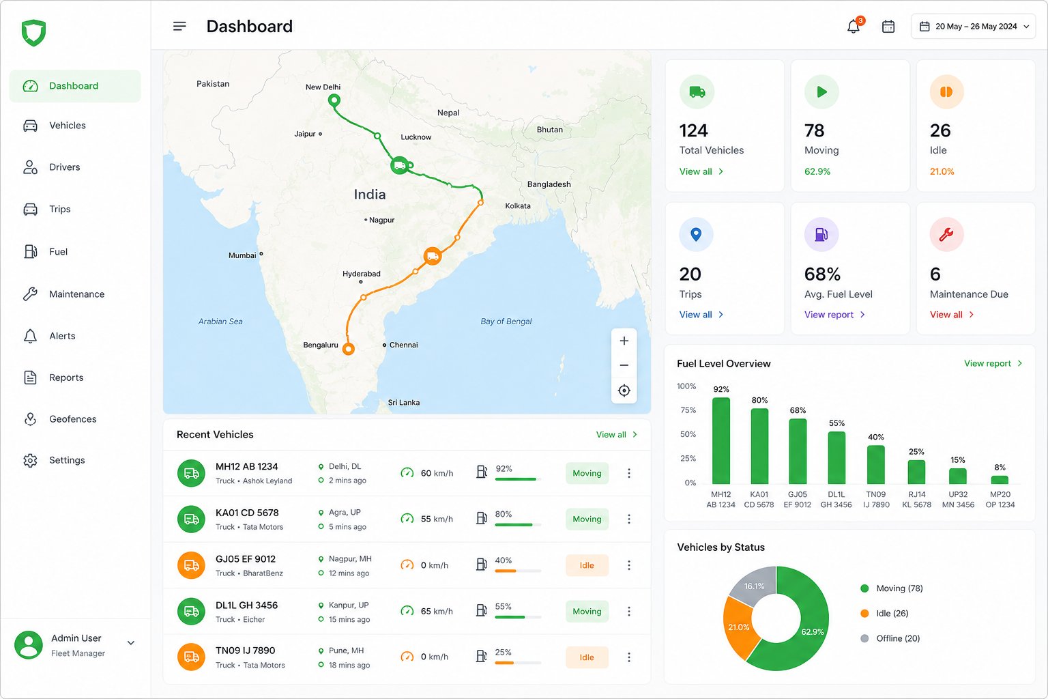Image resolution: width=1048 pixels, height=699 pixels.
Task: Go to Vehicles in sidebar
Action: click(x=75, y=126)
